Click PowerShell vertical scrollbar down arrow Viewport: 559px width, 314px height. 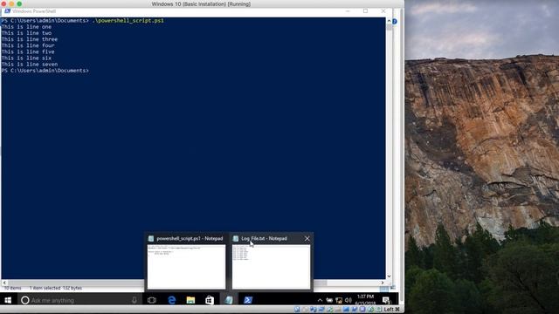389,276
